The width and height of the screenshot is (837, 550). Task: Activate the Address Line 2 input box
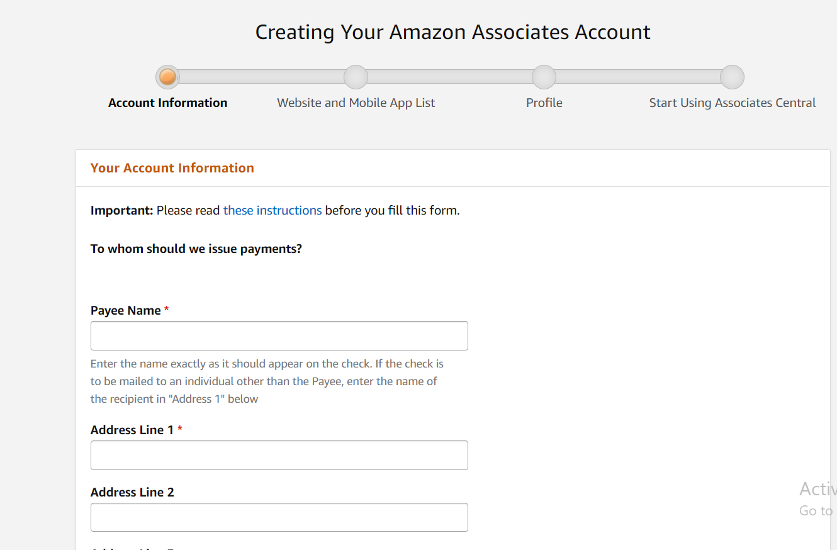(279, 517)
